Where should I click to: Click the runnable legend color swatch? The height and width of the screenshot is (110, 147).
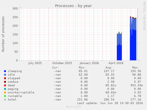(x=5, y=96)
